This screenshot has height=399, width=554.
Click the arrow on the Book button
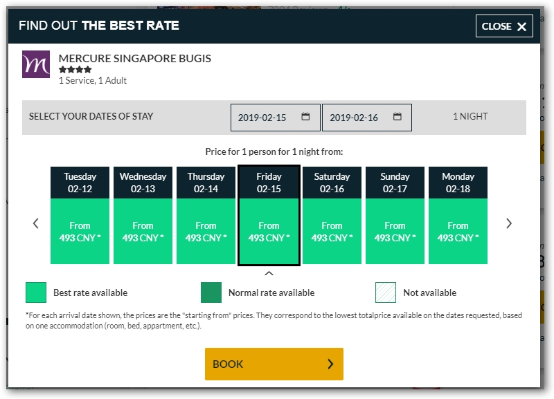[330, 364]
